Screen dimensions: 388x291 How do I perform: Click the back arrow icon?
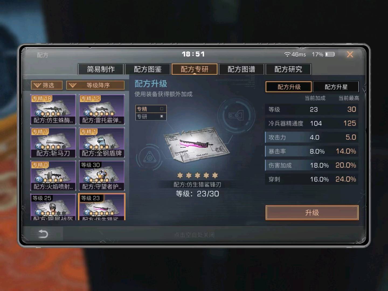(43, 234)
